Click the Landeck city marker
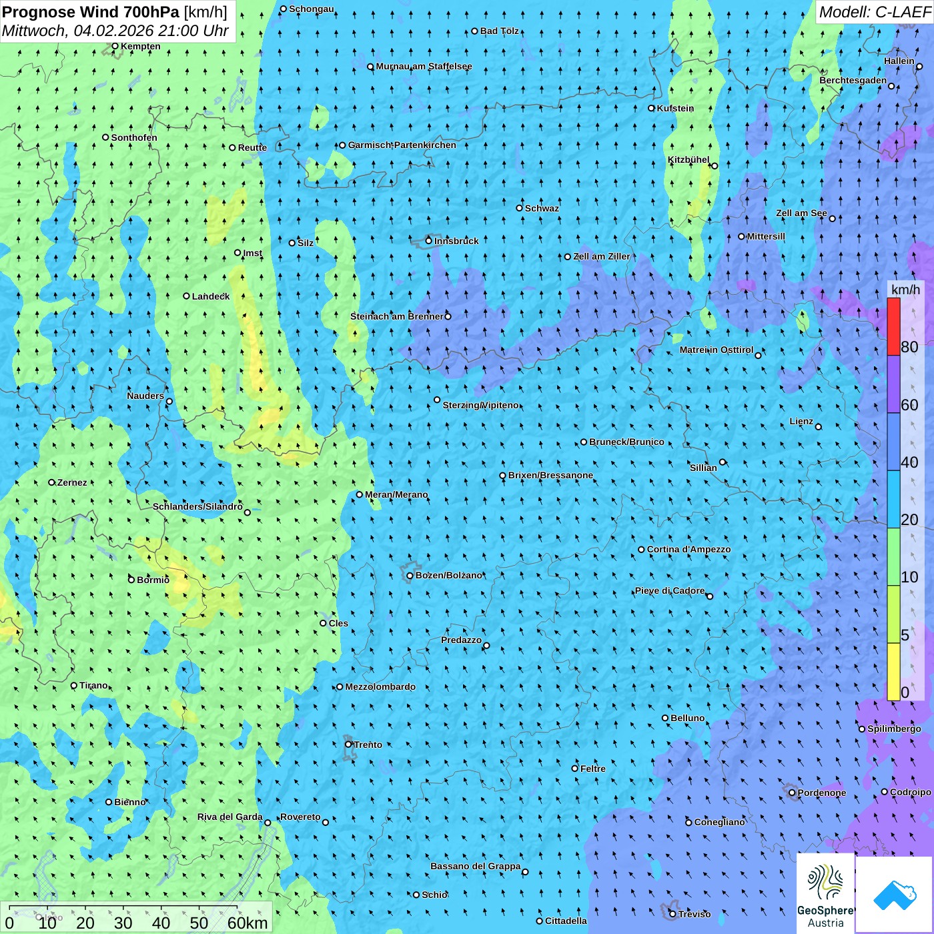Screen dimensions: 934x934 tap(186, 296)
